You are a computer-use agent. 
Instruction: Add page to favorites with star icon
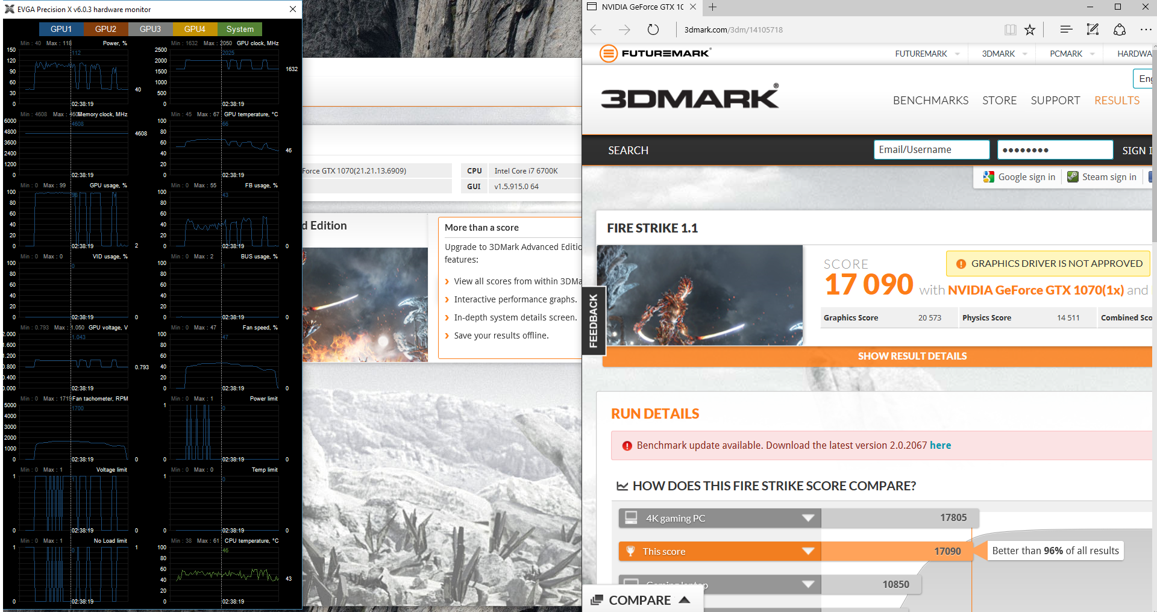click(1030, 30)
